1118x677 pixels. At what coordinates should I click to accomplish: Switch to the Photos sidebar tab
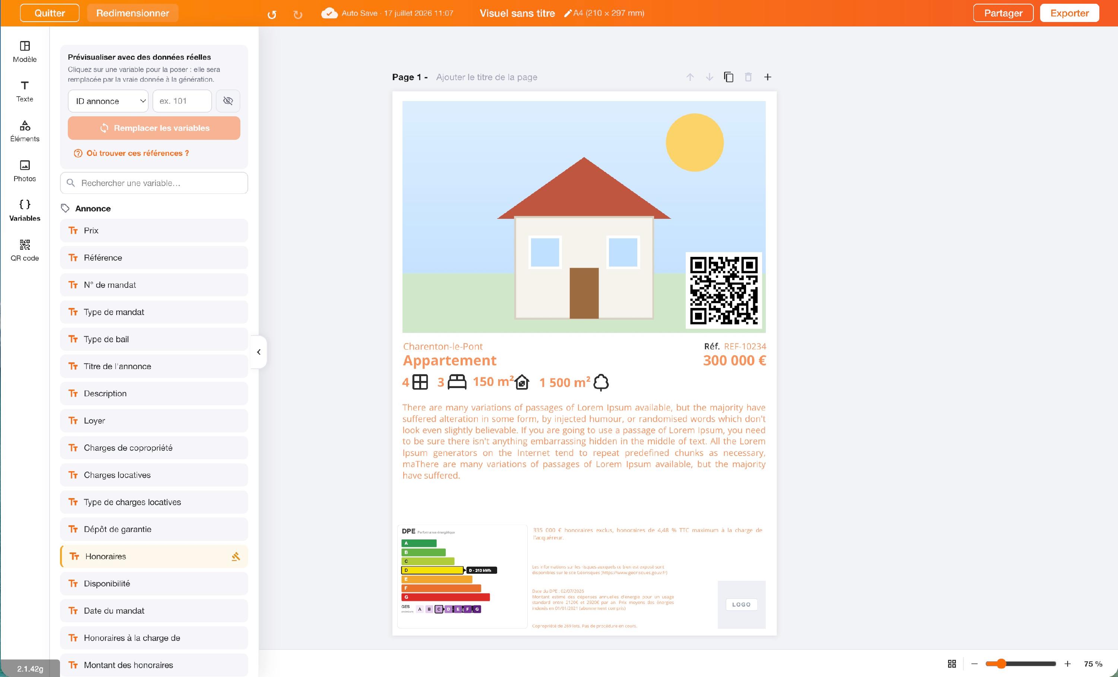click(x=25, y=171)
